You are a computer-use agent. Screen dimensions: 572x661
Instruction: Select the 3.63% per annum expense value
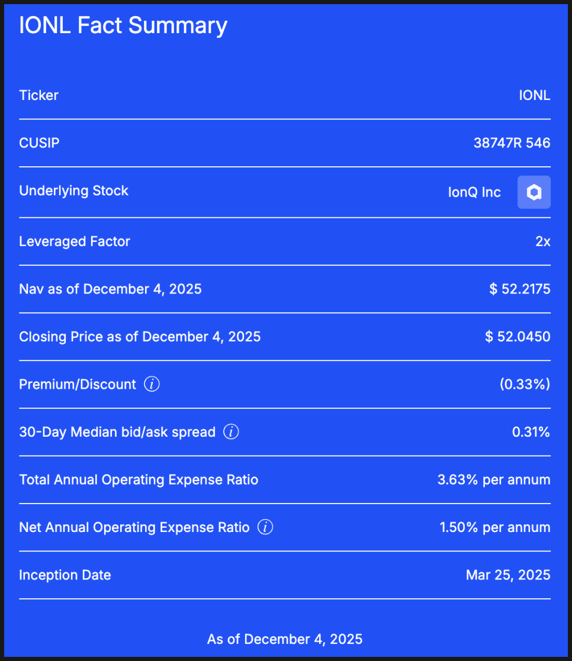pos(494,480)
